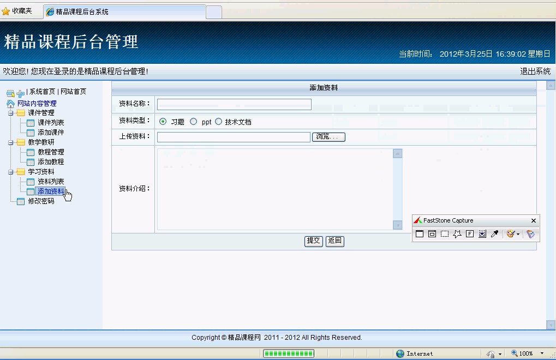Choose the ppt resource type option

click(x=194, y=121)
